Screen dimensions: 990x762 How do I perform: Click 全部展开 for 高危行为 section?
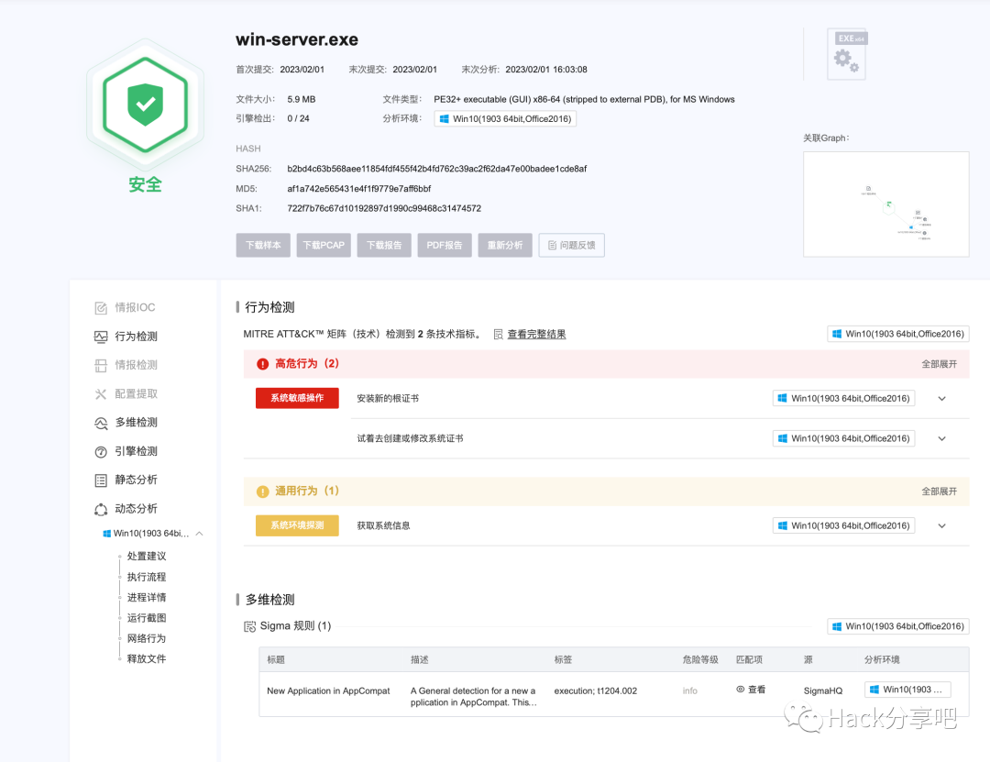[x=938, y=364]
